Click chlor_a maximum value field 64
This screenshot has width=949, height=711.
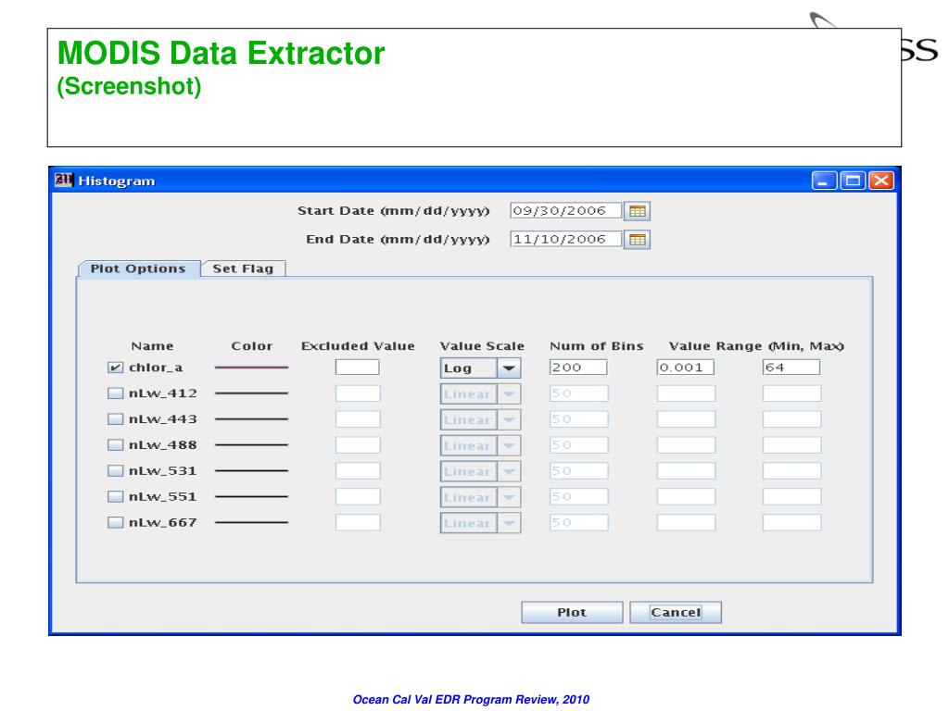point(791,367)
